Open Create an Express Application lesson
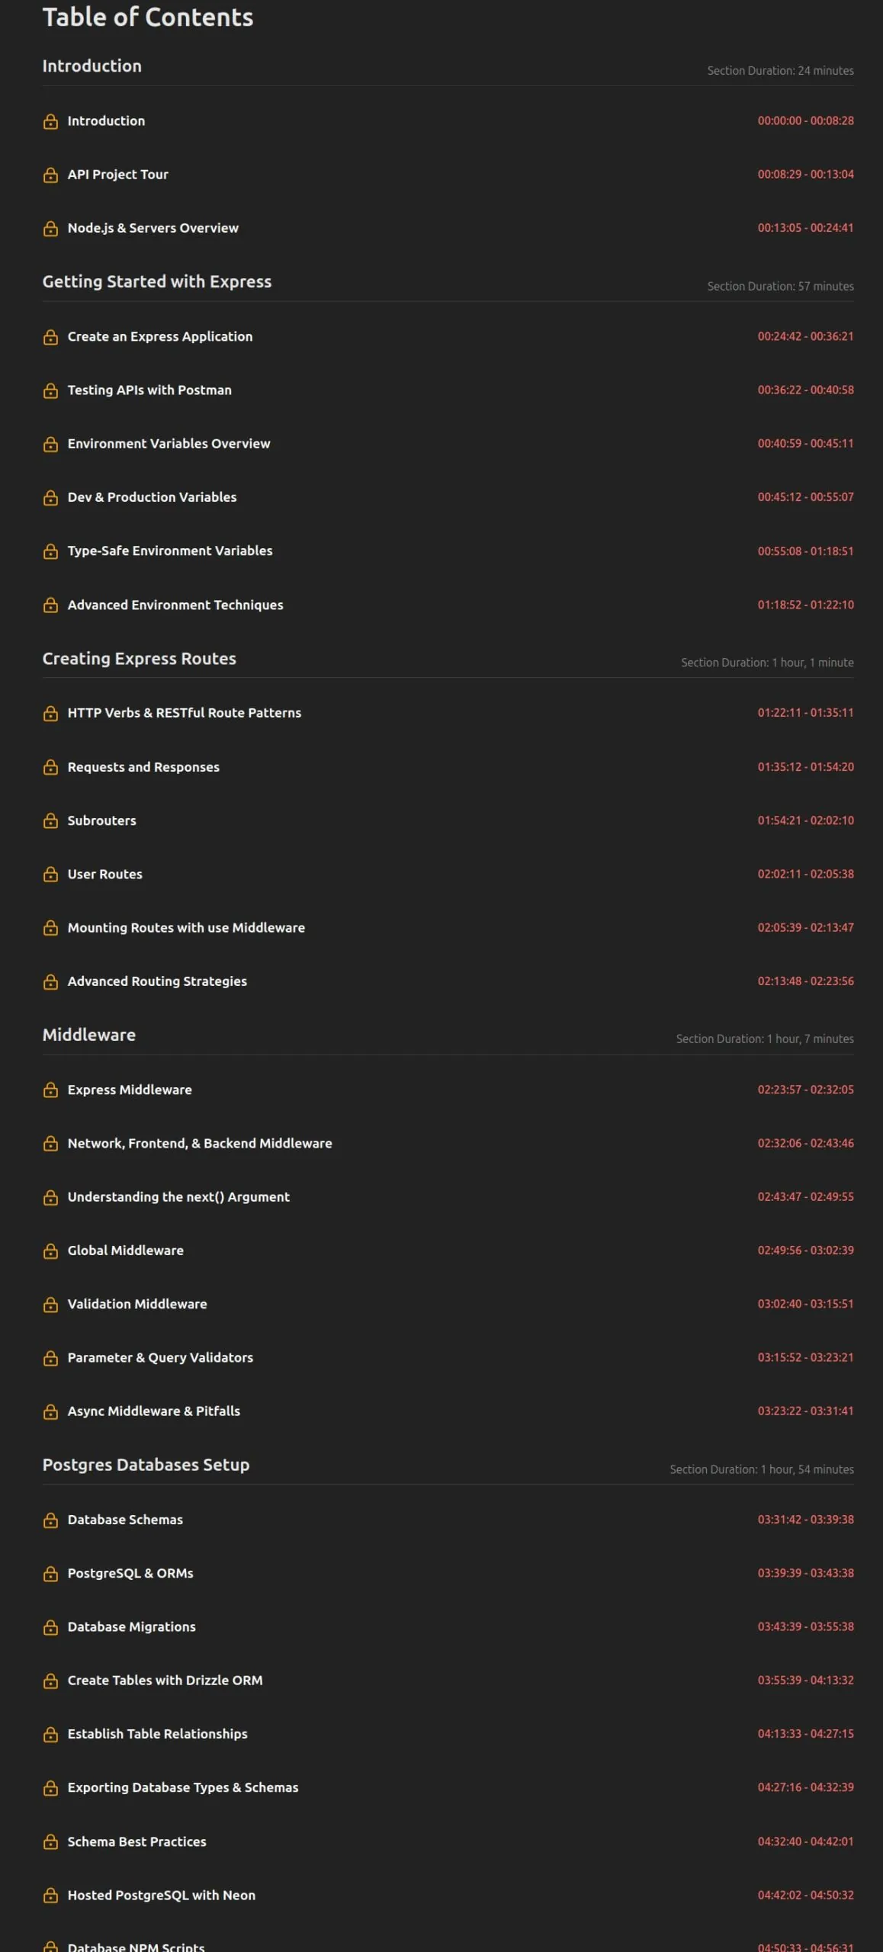 (x=160, y=336)
